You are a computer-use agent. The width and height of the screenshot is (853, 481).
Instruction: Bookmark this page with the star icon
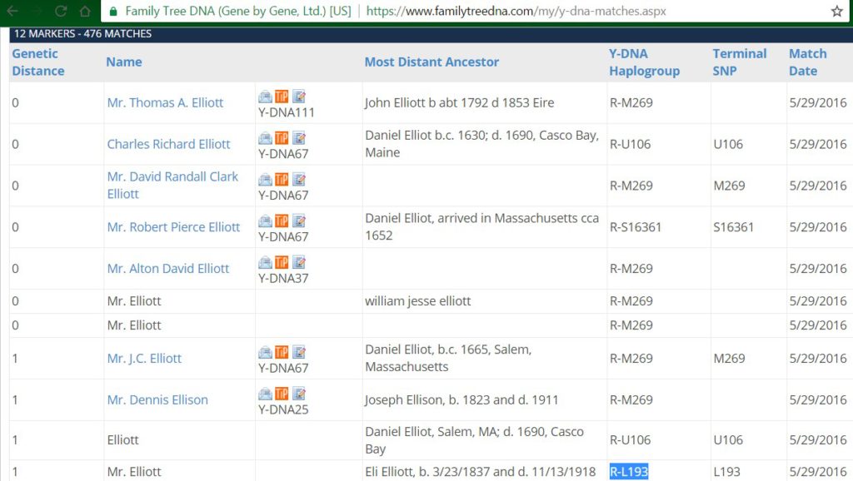coord(836,11)
